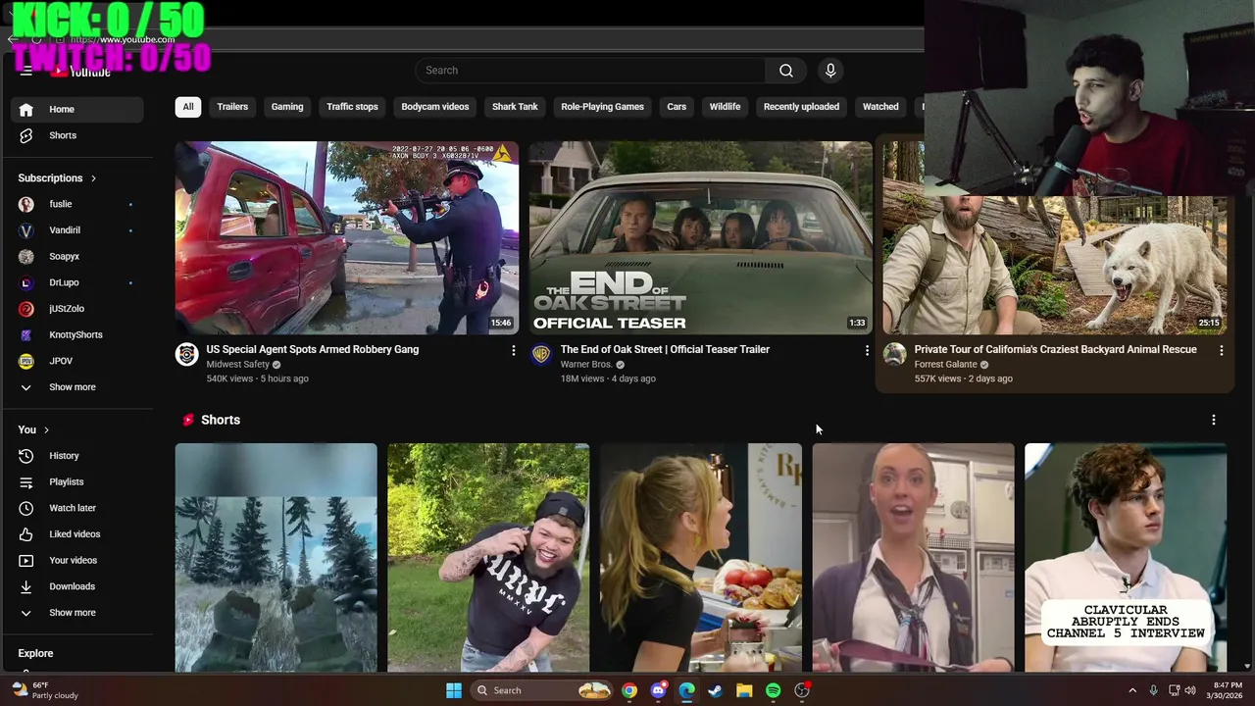Open the Soapyx subscription channel
Viewport: 1255px width, 706px height.
pyautogui.click(x=76, y=256)
